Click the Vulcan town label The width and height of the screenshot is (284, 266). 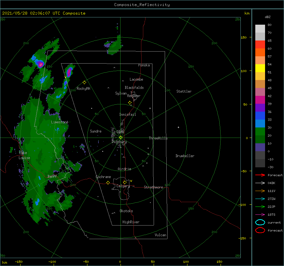point(161,235)
